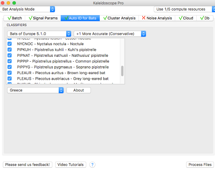Viewport: 215px width, 169px height.
Task: Click the help question mark icon
Action: tap(92, 164)
